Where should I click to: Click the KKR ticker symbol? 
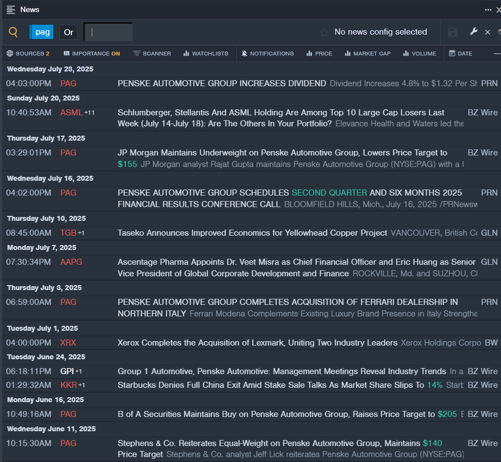coord(69,385)
